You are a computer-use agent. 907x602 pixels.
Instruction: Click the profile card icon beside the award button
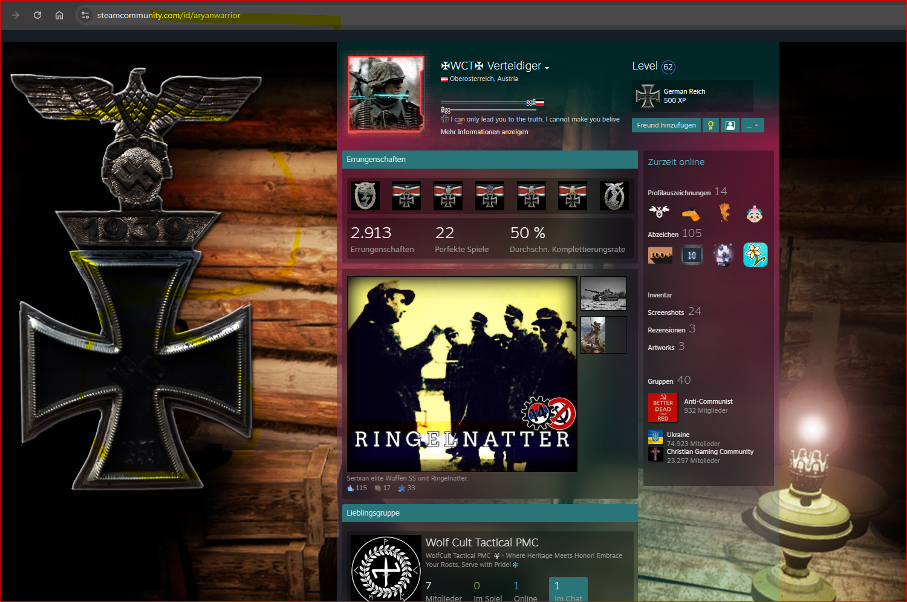[x=730, y=125]
